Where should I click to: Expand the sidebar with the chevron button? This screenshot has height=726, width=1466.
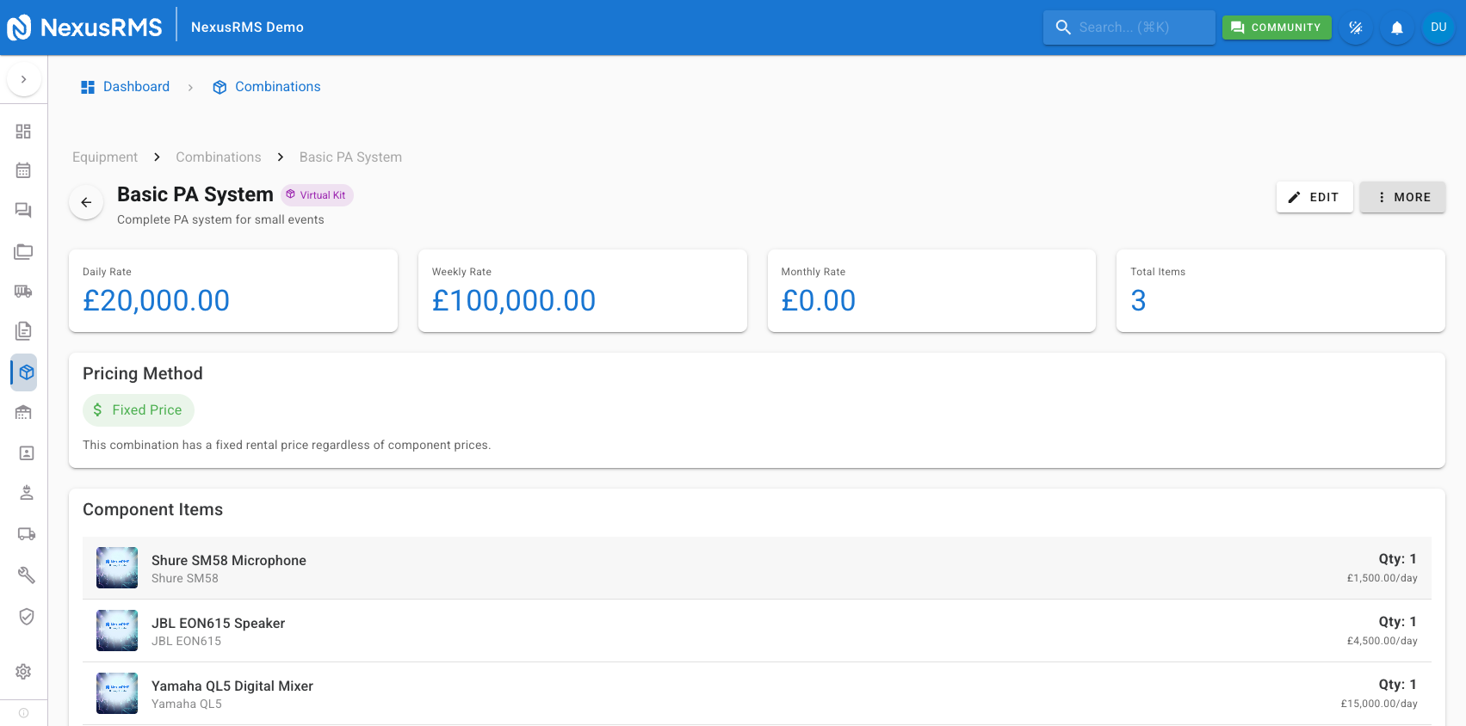pos(23,79)
